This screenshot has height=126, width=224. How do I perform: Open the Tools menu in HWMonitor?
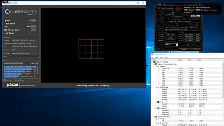pos(161,57)
